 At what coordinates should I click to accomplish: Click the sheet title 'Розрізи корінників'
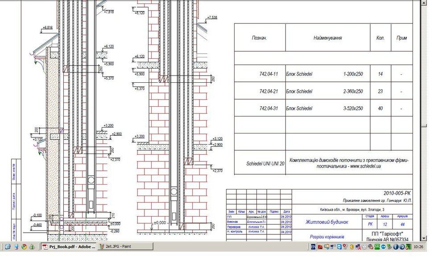(327, 237)
